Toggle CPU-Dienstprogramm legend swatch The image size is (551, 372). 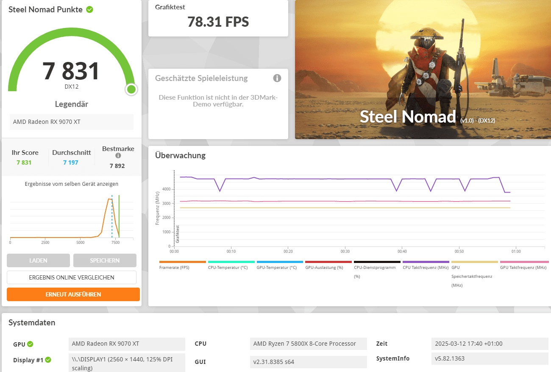(x=377, y=262)
